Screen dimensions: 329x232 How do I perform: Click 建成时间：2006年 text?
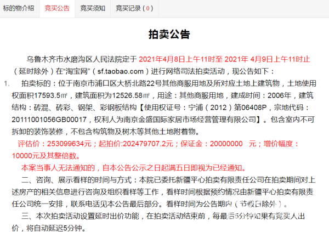pyautogui.click(x=261, y=95)
